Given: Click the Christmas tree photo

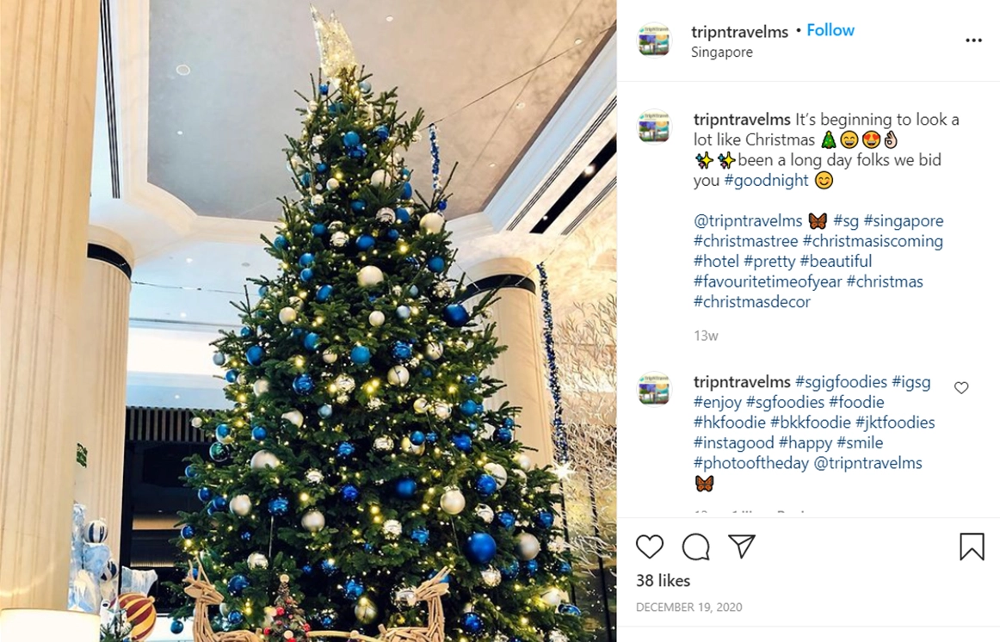Looking at the screenshot, I should pyautogui.click(x=308, y=321).
